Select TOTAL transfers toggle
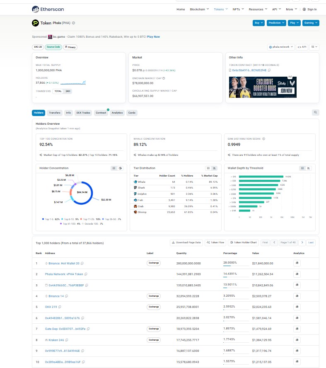 point(58,91)
